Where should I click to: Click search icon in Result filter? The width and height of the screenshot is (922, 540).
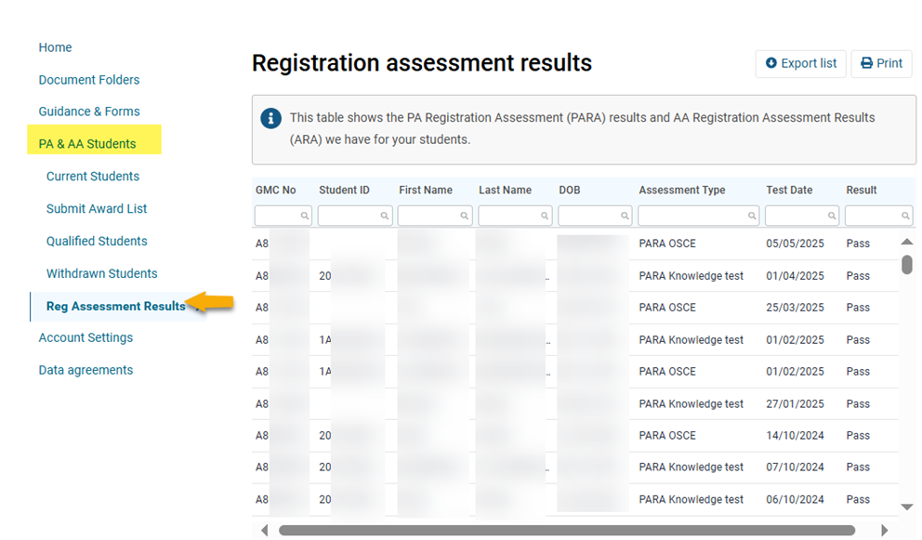click(905, 216)
